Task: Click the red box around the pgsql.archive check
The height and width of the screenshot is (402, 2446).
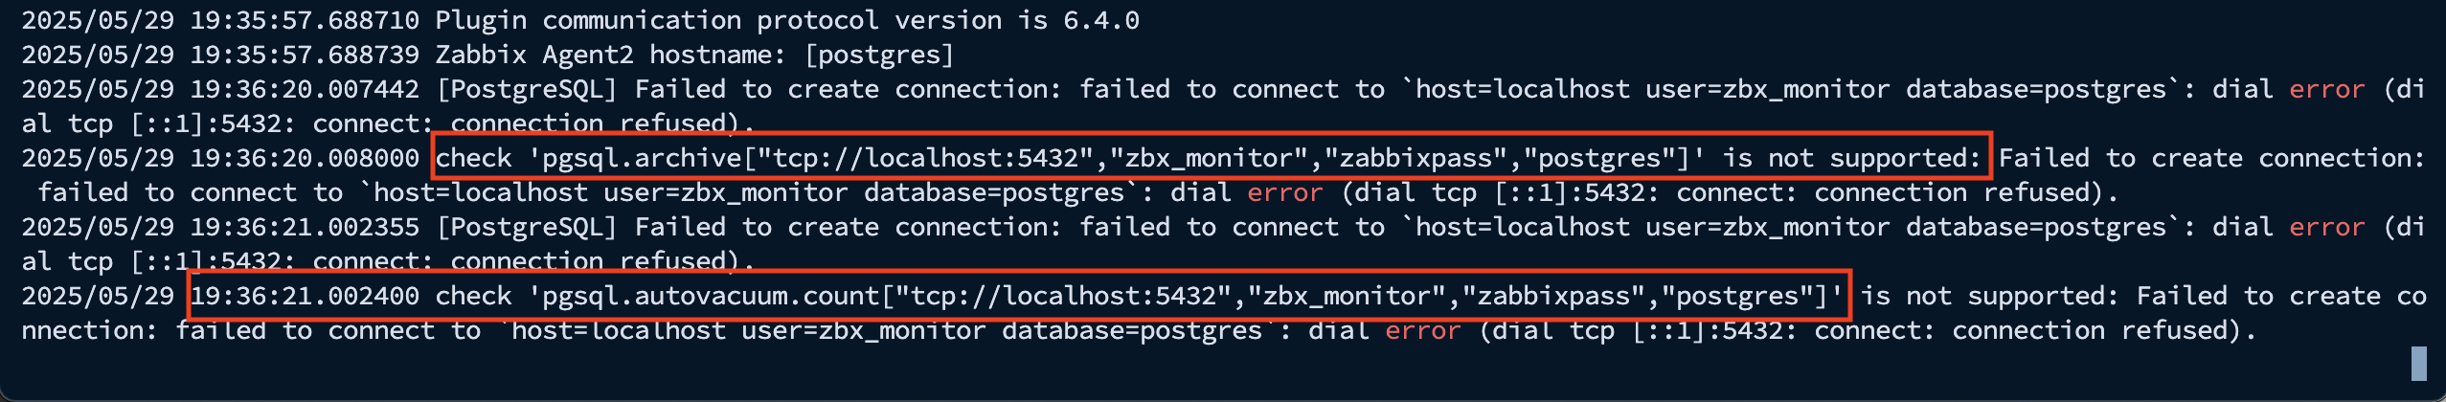Action: (x=1212, y=156)
